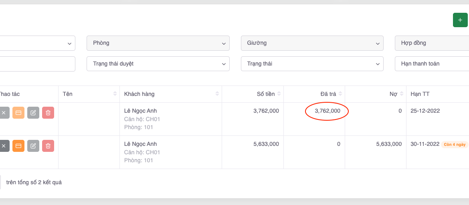This screenshot has width=469, height=205.
Task: Click the X icon for the 3,762,000 invoice
Action: coord(4,113)
